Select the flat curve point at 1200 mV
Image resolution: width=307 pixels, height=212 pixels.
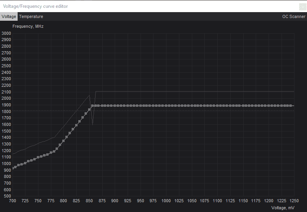[x=269, y=106]
